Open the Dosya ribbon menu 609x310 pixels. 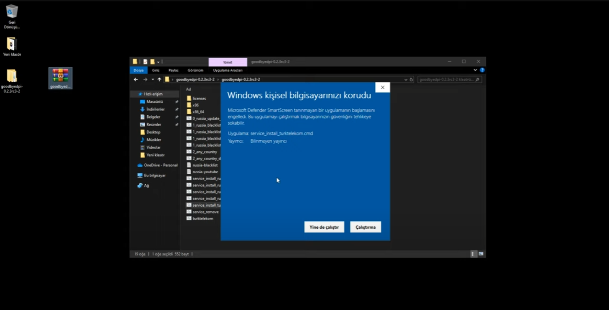[x=139, y=70]
